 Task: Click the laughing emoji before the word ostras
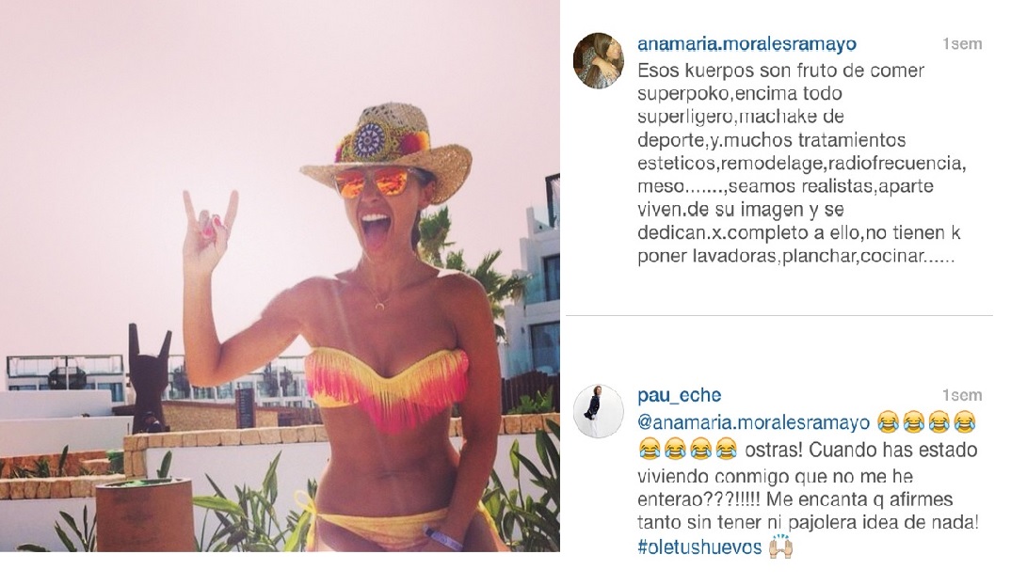coord(727,448)
